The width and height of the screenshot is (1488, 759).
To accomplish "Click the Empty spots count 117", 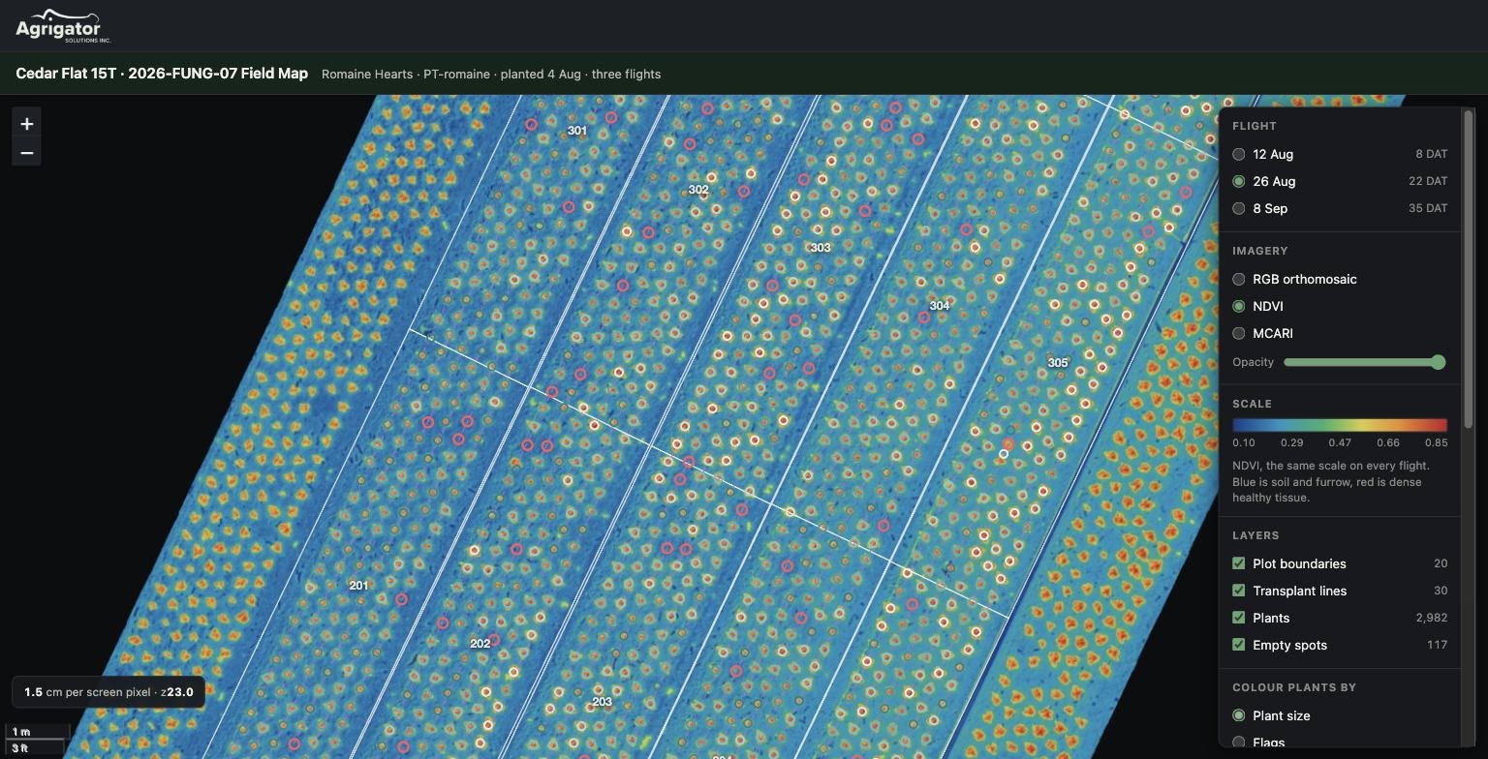I will coord(1438,645).
